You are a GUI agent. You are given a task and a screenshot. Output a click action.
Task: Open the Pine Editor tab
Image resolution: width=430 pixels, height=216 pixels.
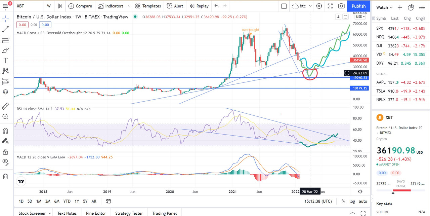pyautogui.click(x=96, y=213)
